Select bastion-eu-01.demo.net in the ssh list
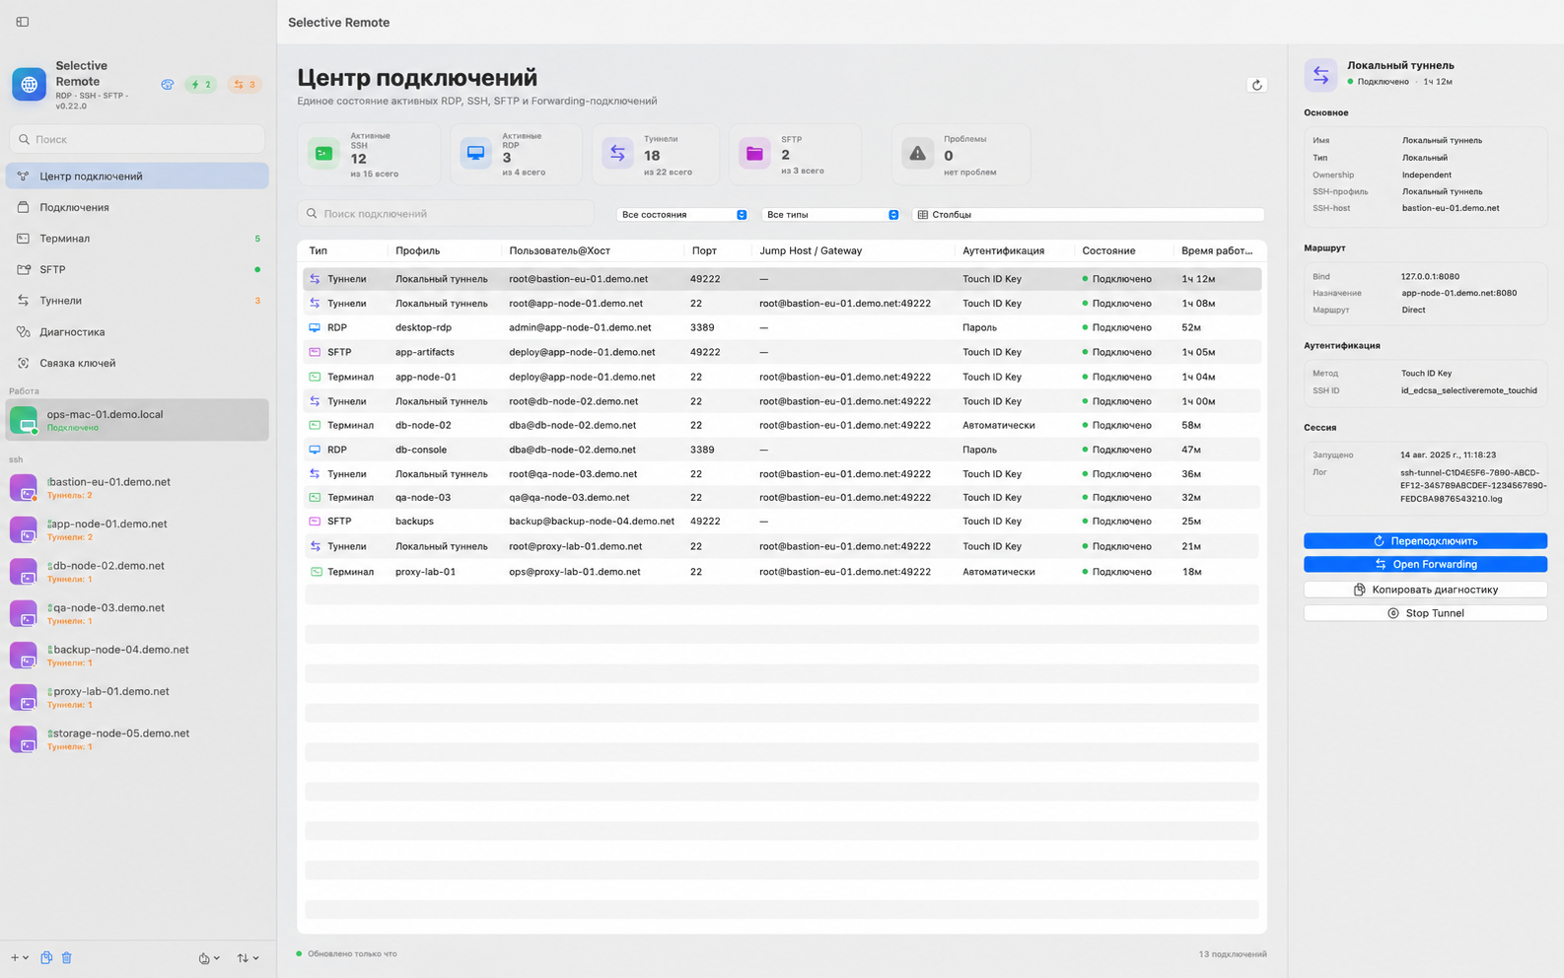Image resolution: width=1564 pixels, height=978 pixels. 137,488
